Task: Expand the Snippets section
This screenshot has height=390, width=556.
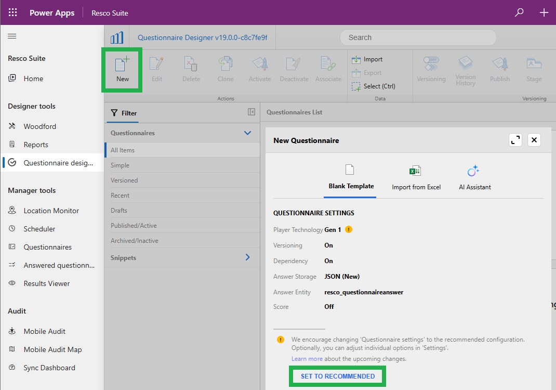Action: [247, 257]
